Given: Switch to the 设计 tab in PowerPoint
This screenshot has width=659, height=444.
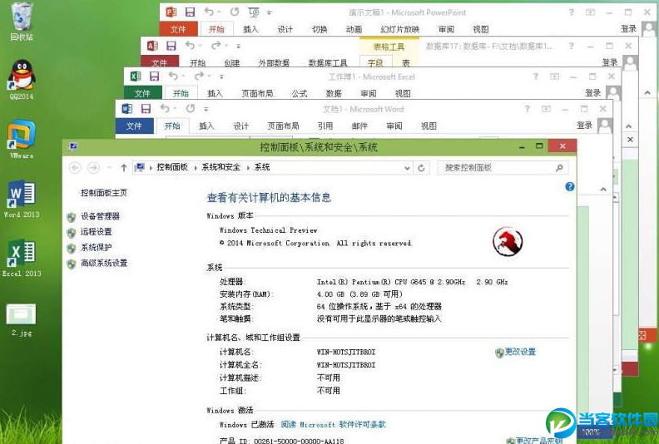Looking at the screenshot, I should (285, 29).
